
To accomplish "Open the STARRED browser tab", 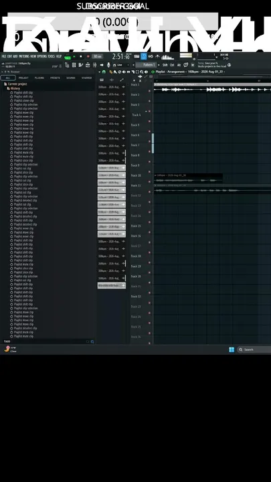I will pyautogui.click(x=86, y=78).
